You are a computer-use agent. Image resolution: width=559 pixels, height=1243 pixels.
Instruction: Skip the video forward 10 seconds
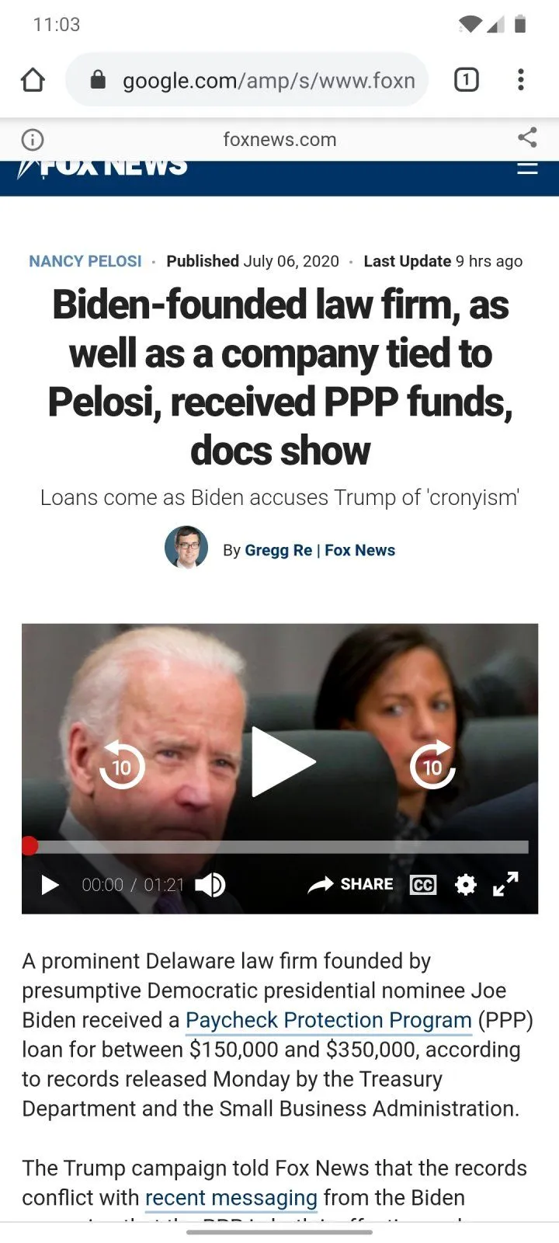(432, 764)
